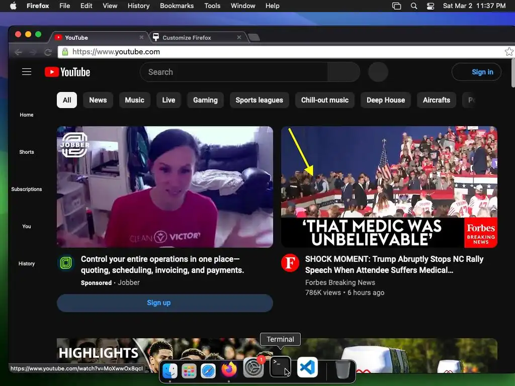The height and width of the screenshot is (386, 515).
Task: Open the Firefox File menu
Action: tap(65, 6)
